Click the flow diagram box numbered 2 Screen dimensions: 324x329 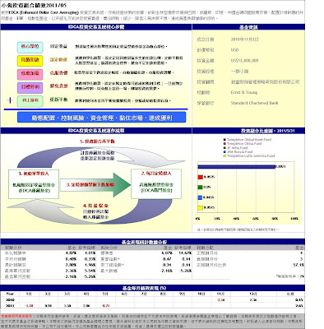[156, 183]
